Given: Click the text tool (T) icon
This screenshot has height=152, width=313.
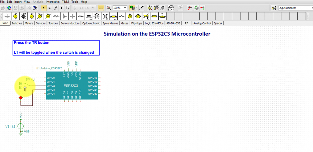Looking at the screenshot, I should [x=61, y=8].
